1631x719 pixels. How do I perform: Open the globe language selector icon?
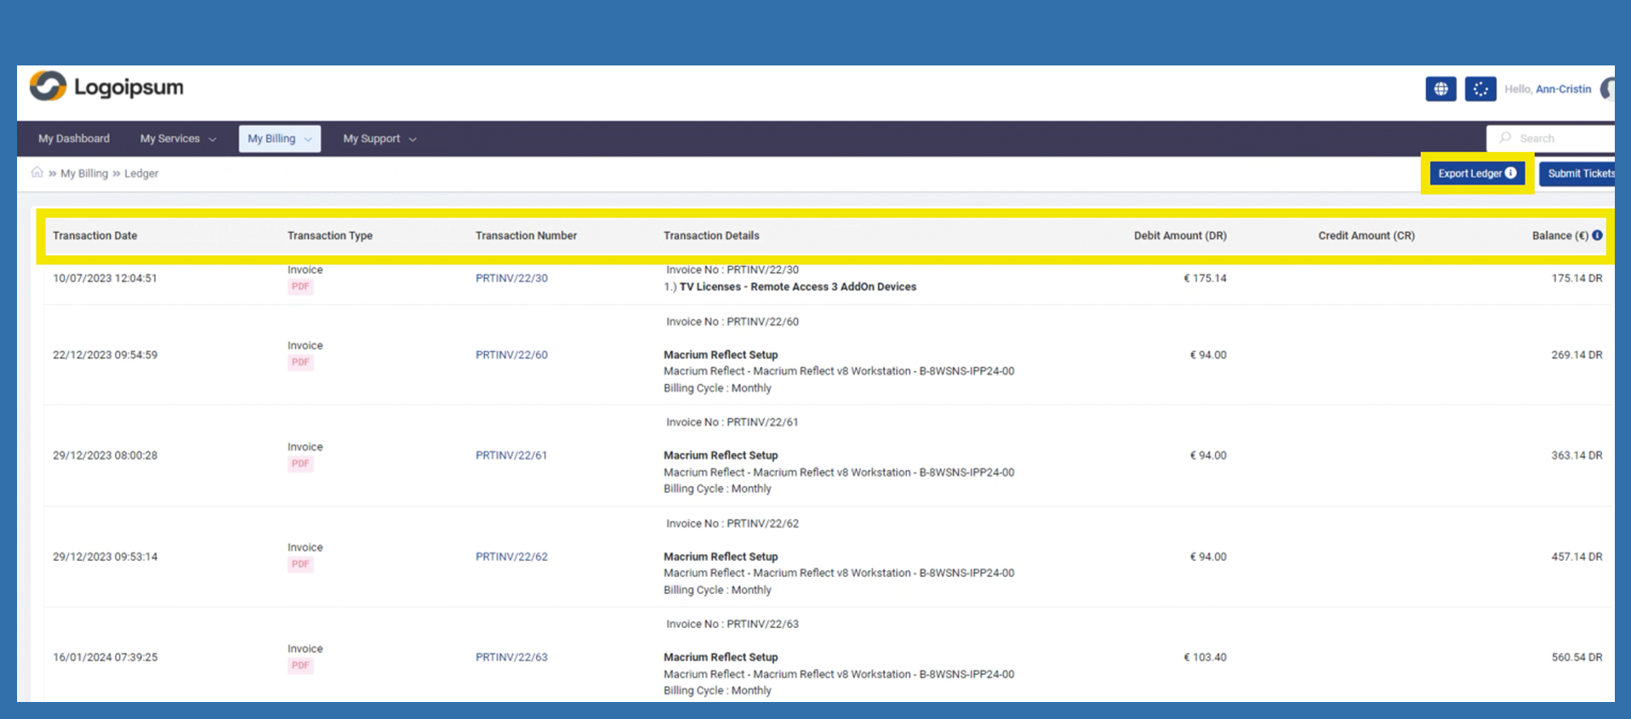[1440, 89]
